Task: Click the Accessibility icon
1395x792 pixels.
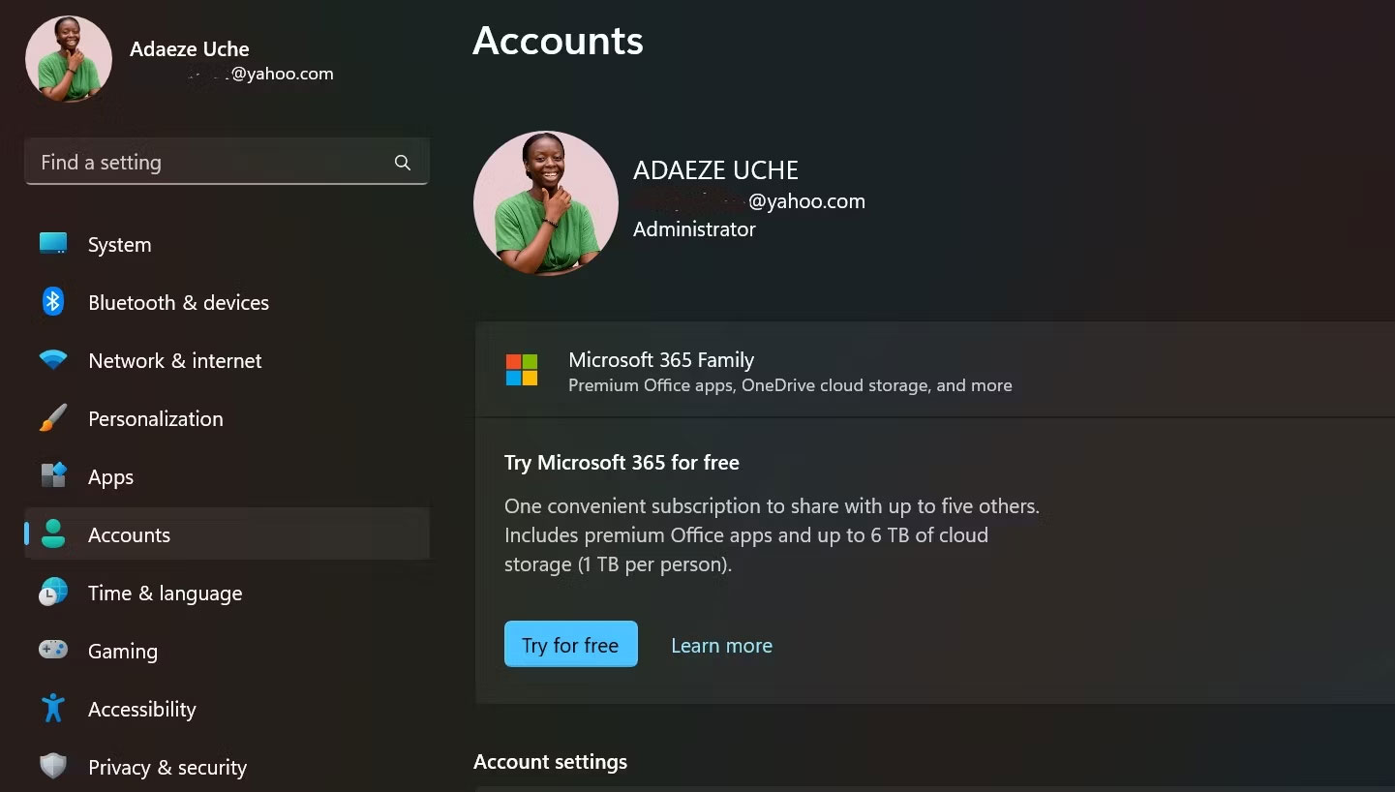Action: point(51,709)
